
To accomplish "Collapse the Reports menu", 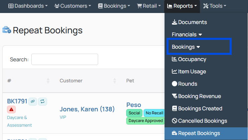I will coord(182,6).
